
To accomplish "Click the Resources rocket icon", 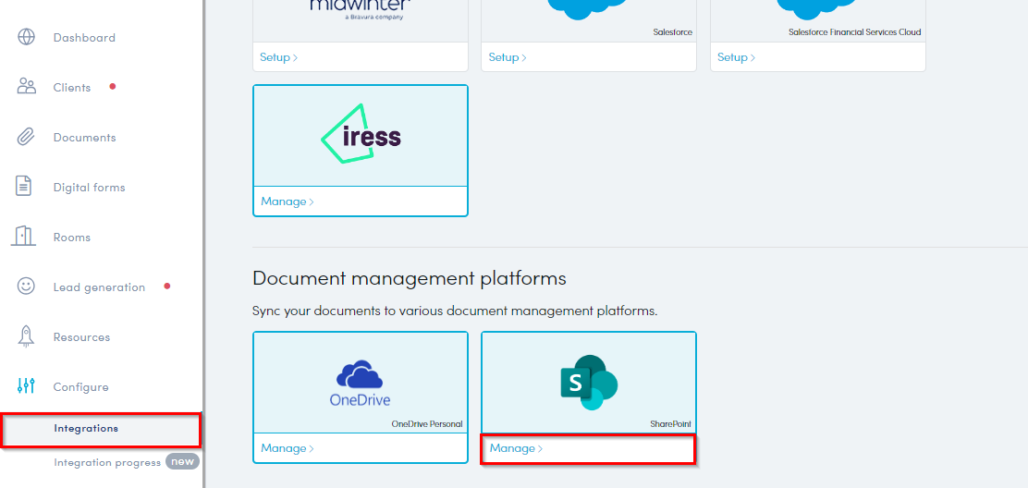I will click(26, 336).
